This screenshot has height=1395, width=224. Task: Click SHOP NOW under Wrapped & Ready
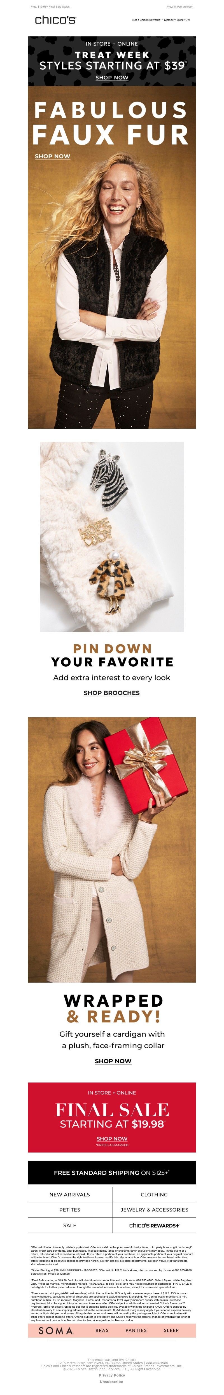[113, 1061]
